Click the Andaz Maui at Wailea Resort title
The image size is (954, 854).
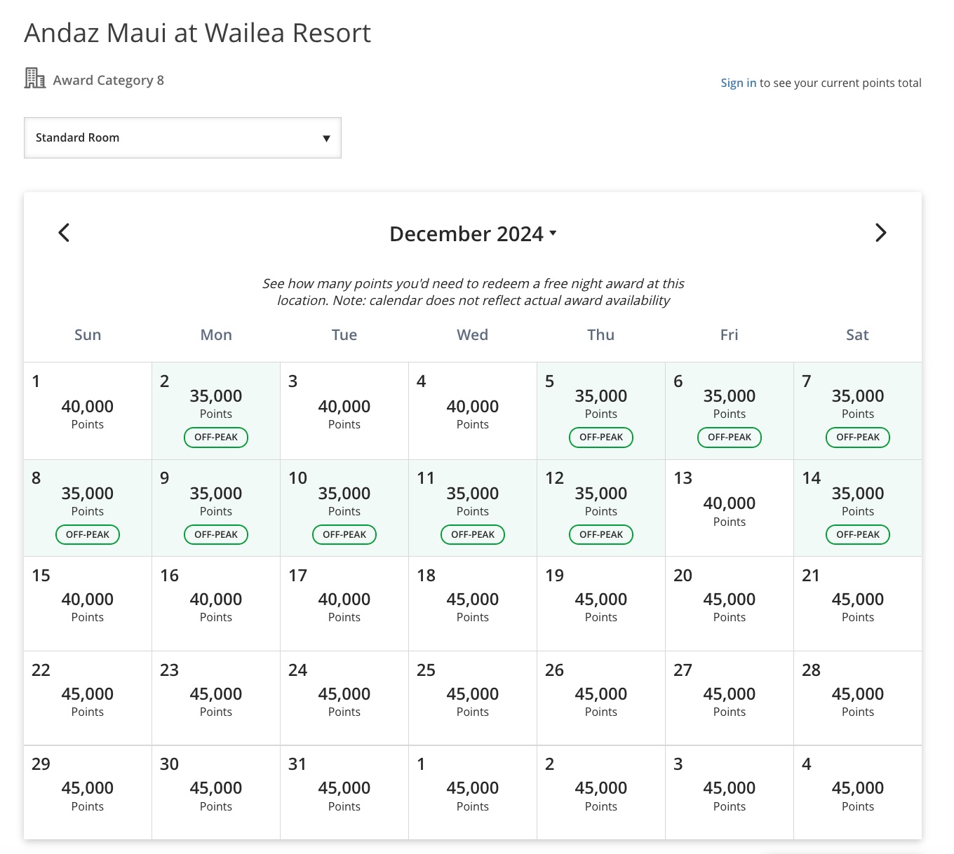(x=198, y=32)
